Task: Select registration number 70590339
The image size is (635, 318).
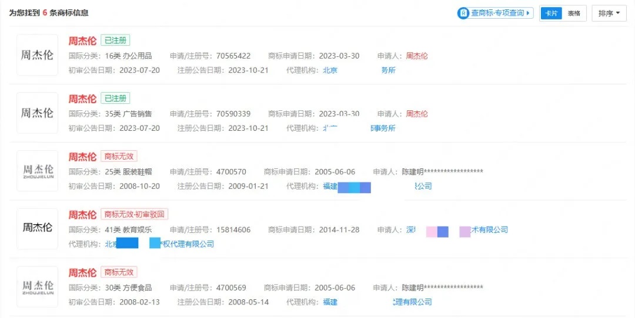Action: 233,114
